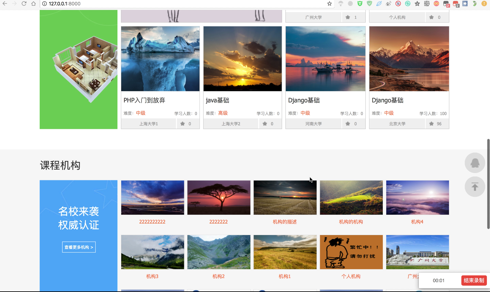This screenshot has width=490, height=292.
Task: Open the parachute extension icon
Action: coord(341,3)
